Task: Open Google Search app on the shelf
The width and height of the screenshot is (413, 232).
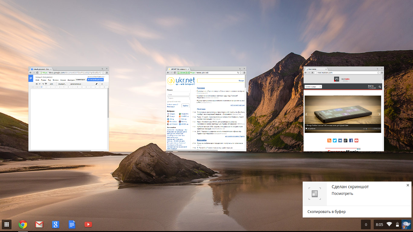Action: click(55, 224)
